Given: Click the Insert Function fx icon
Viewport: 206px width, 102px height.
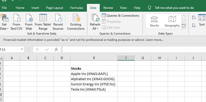Looking at the screenshot, I should pos(56,49).
